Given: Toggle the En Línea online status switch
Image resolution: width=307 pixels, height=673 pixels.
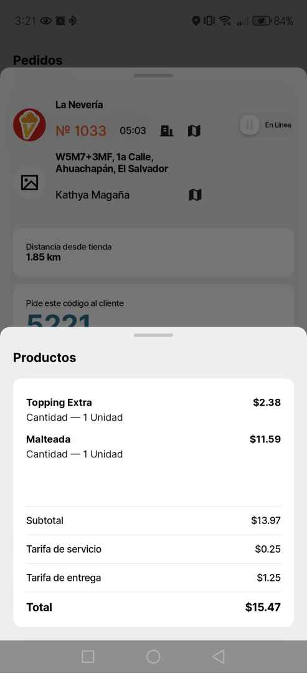Looking at the screenshot, I should click(250, 125).
